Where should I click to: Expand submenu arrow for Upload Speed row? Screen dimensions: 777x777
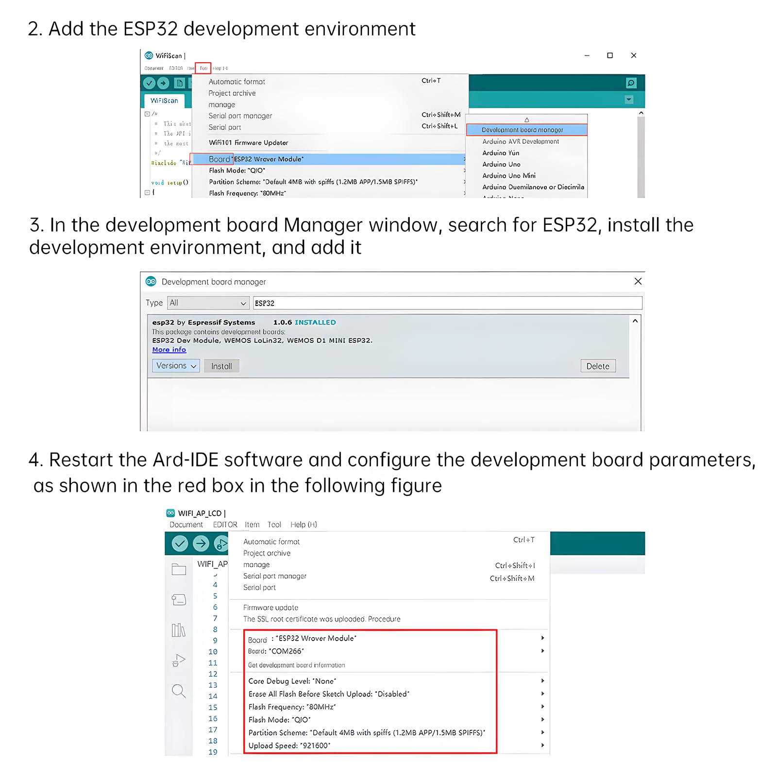point(542,745)
